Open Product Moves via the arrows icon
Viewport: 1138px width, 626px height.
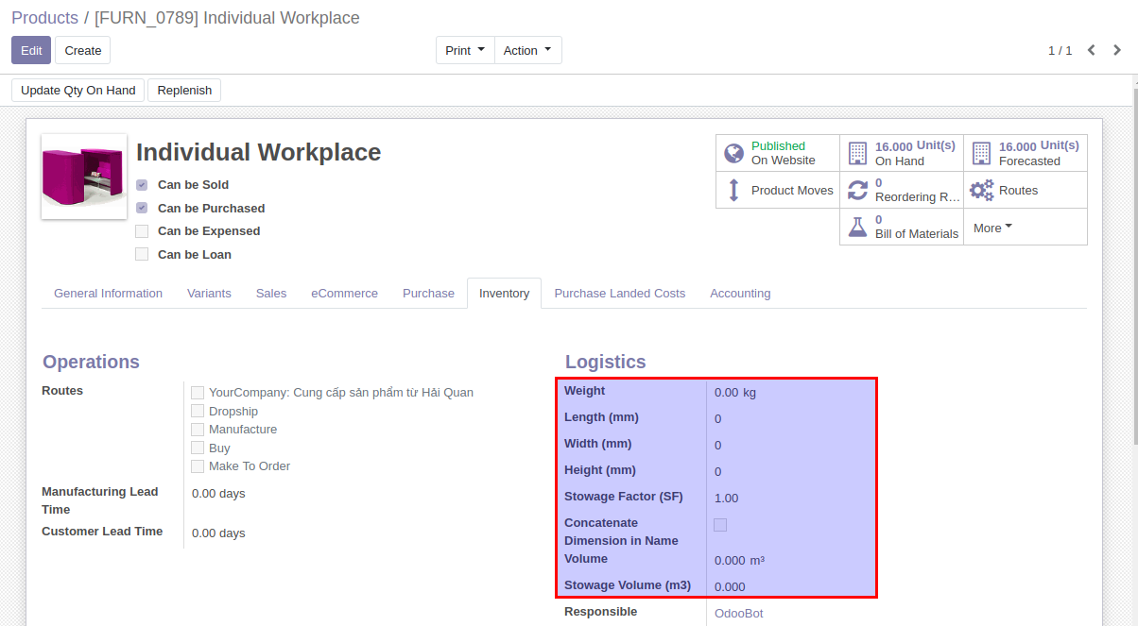[733, 190]
